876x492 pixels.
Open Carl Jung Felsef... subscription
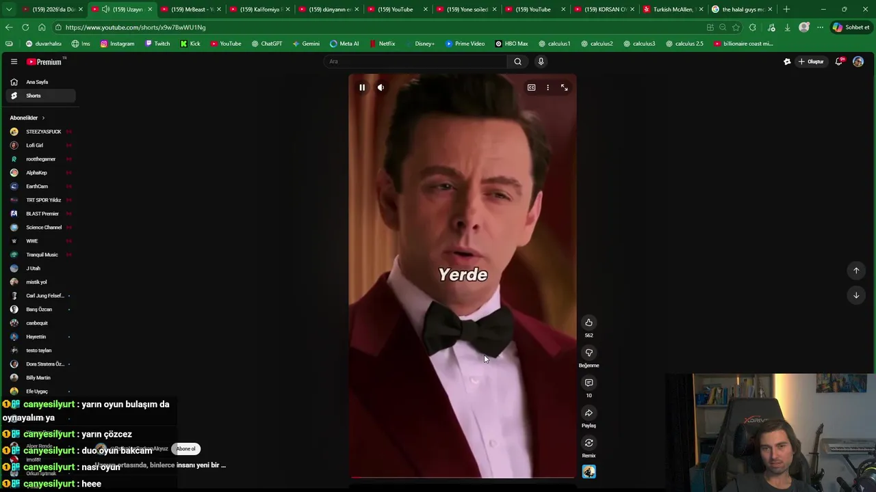pyautogui.click(x=41, y=296)
